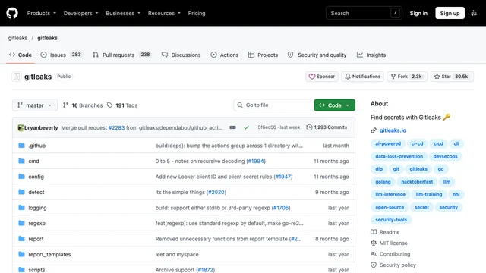Focus the Search field in header
Image resolution: width=486 pixels, height=273 pixels.
click(364, 13)
